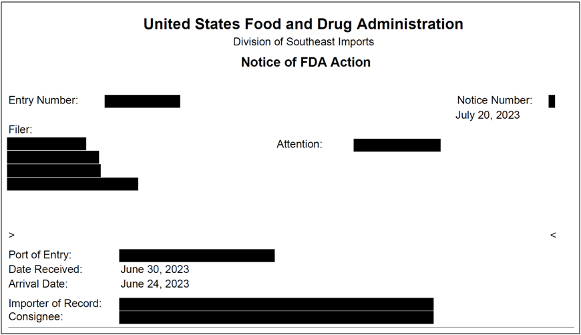
Task: Select the redacted Notice Number box
Action: tap(552, 101)
